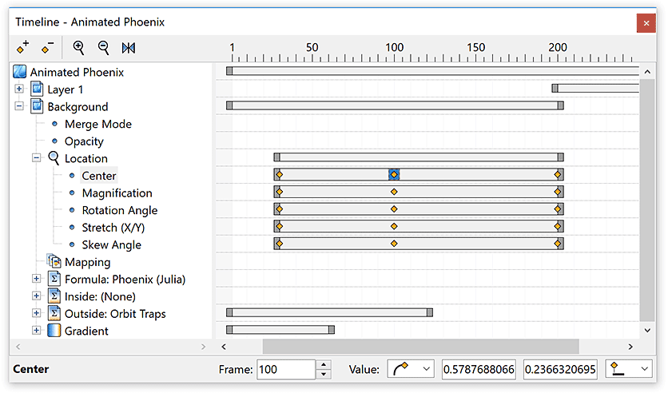Click the Opacity bullet icon
The image size is (668, 393).
[x=54, y=141]
